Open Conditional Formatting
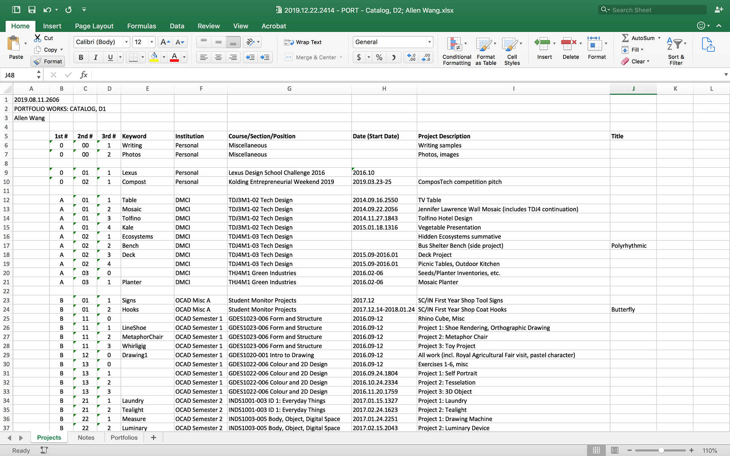Viewport: 730px width, 456px height. click(457, 51)
